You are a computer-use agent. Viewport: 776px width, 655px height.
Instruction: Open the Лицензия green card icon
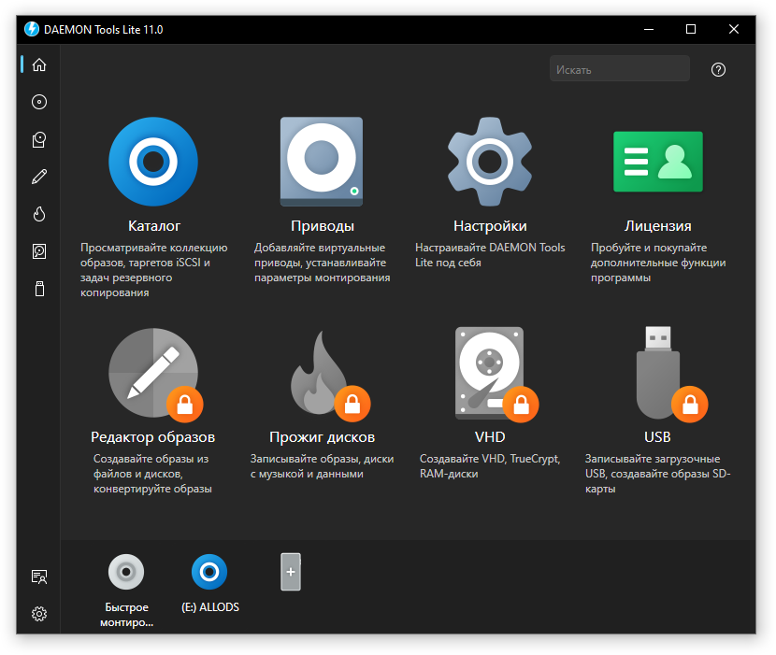pyautogui.click(x=657, y=162)
